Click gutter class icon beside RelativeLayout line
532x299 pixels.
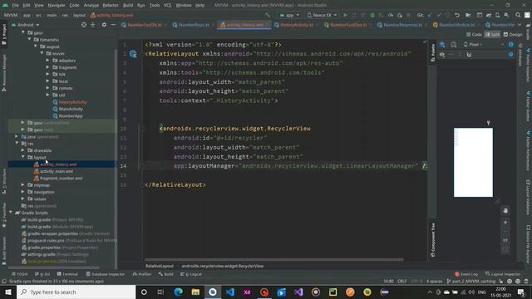[x=133, y=53]
